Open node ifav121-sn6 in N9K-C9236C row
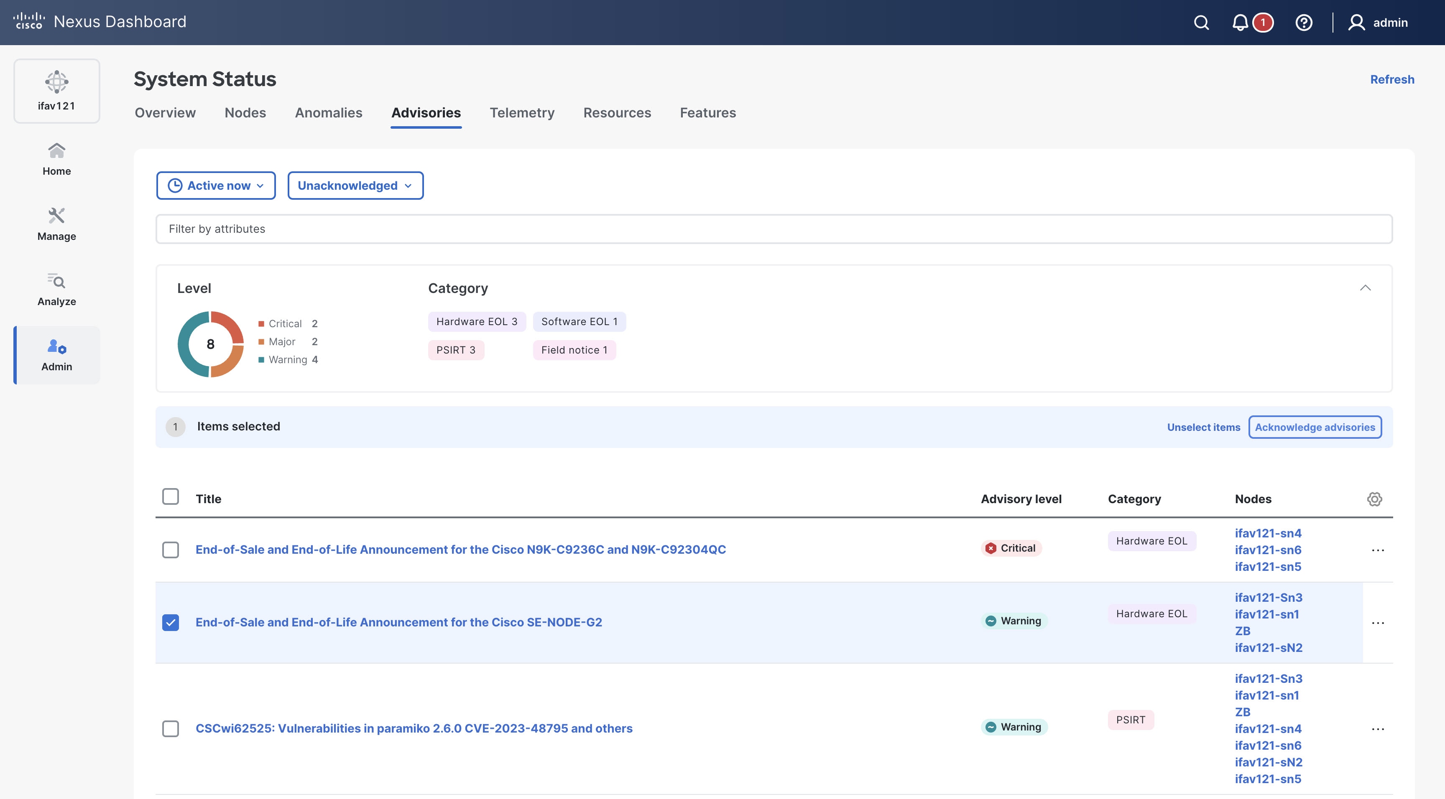Screen dimensions: 1445x799 pyautogui.click(x=1268, y=550)
